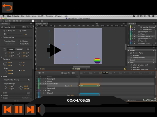Image resolution: width=157 pixels, height=117 pixels.
Task: Click the layout presets icon beside Applied
Action: pos(28,49)
